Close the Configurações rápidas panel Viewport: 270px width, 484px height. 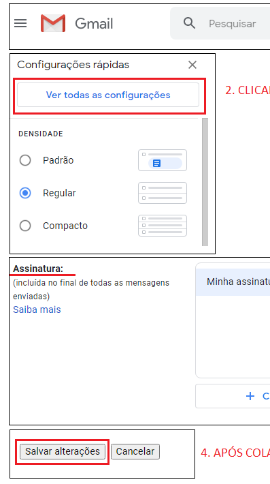192,65
